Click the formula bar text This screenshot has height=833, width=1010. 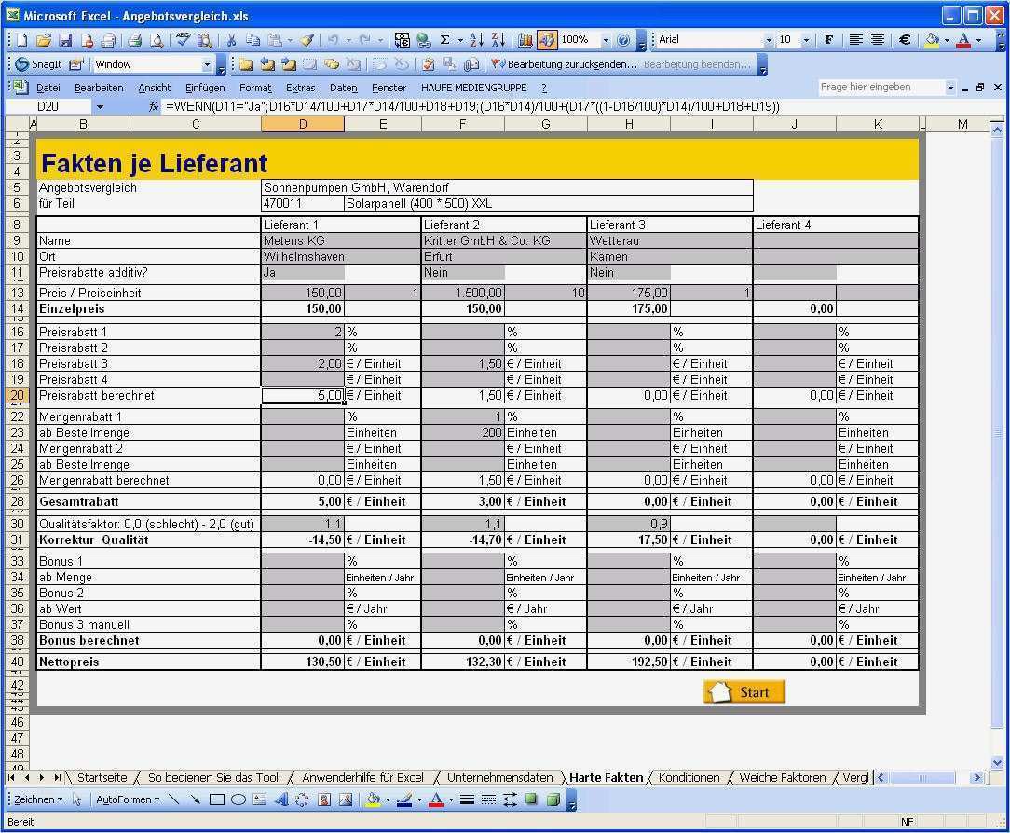click(472, 107)
